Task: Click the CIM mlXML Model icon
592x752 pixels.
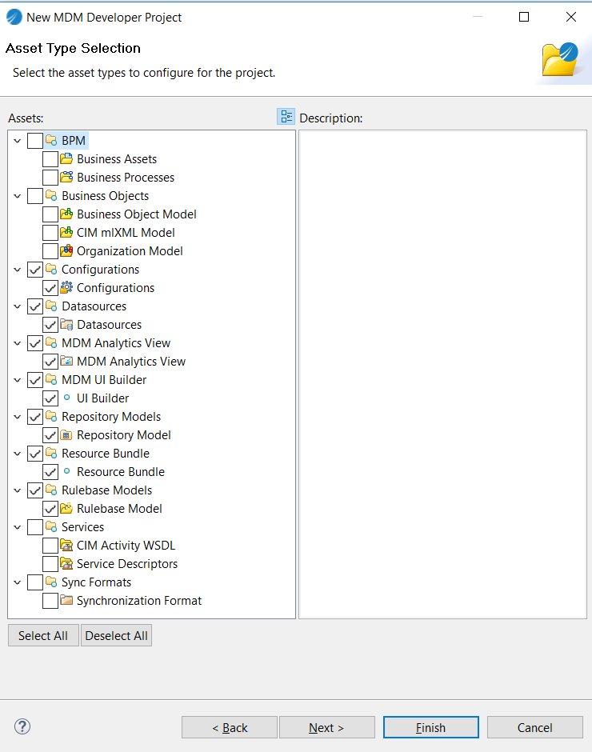Action: coord(66,233)
